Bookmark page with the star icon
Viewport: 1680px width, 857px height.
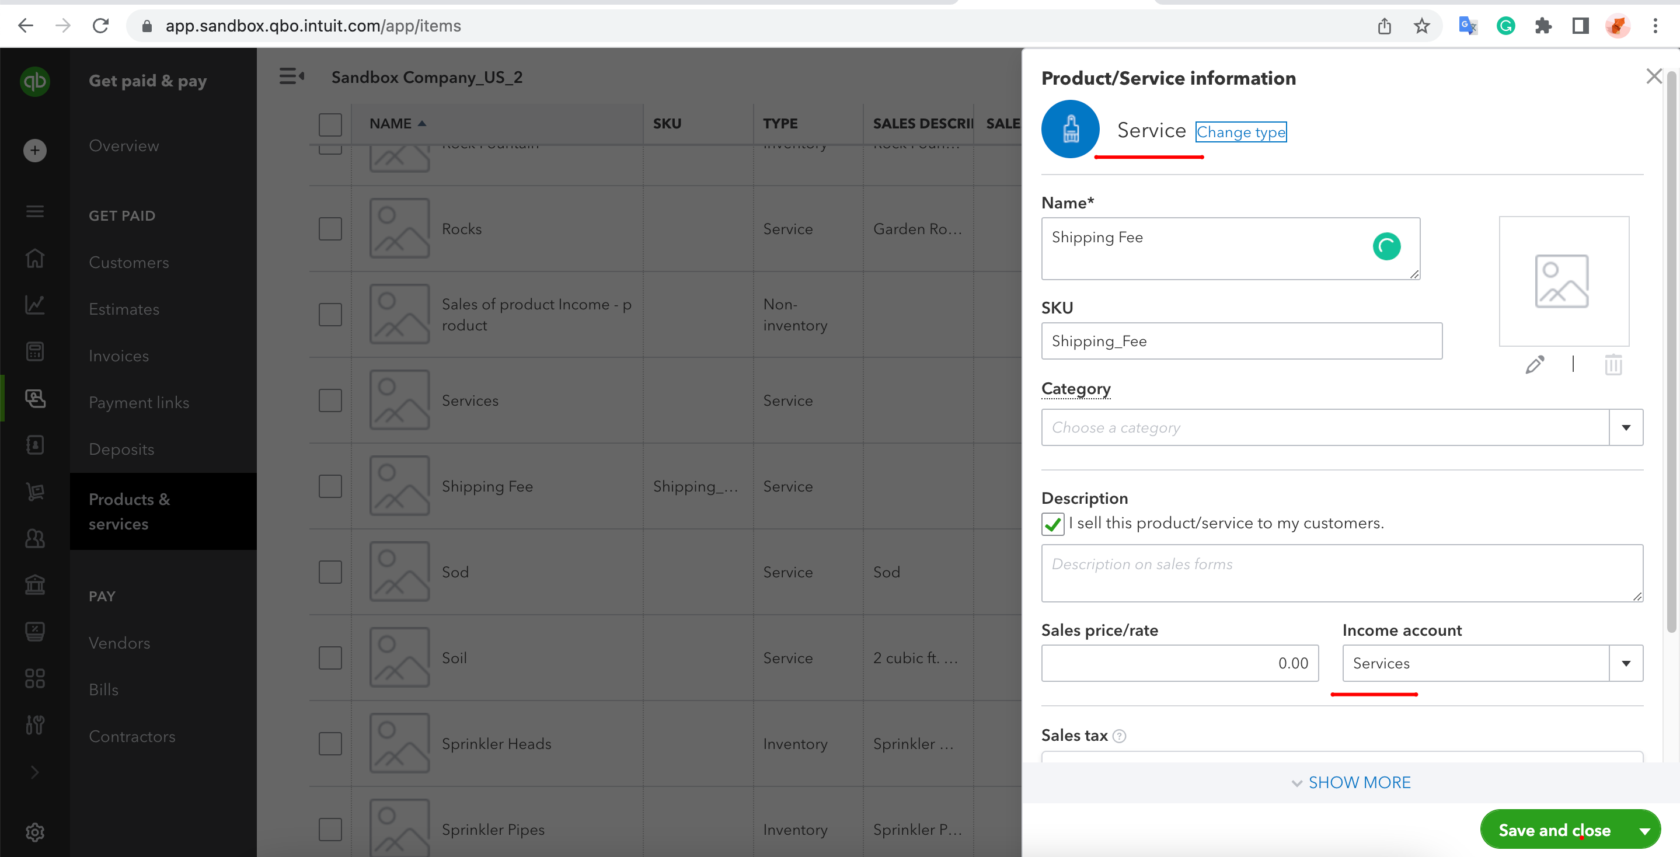(x=1422, y=26)
